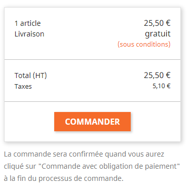The image size is (189, 188).
Task: Click the euro sign of the total amount
Action: coord(168,75)
